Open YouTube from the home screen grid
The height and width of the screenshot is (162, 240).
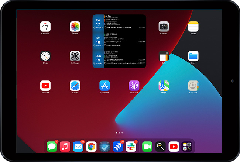(x=45, y=86)
